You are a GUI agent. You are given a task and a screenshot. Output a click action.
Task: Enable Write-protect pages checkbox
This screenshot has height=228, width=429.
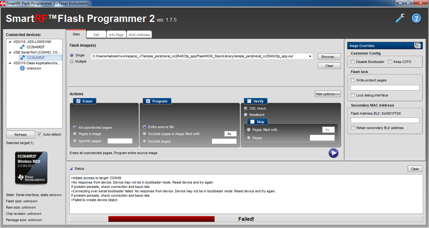[x=353, y=80]
